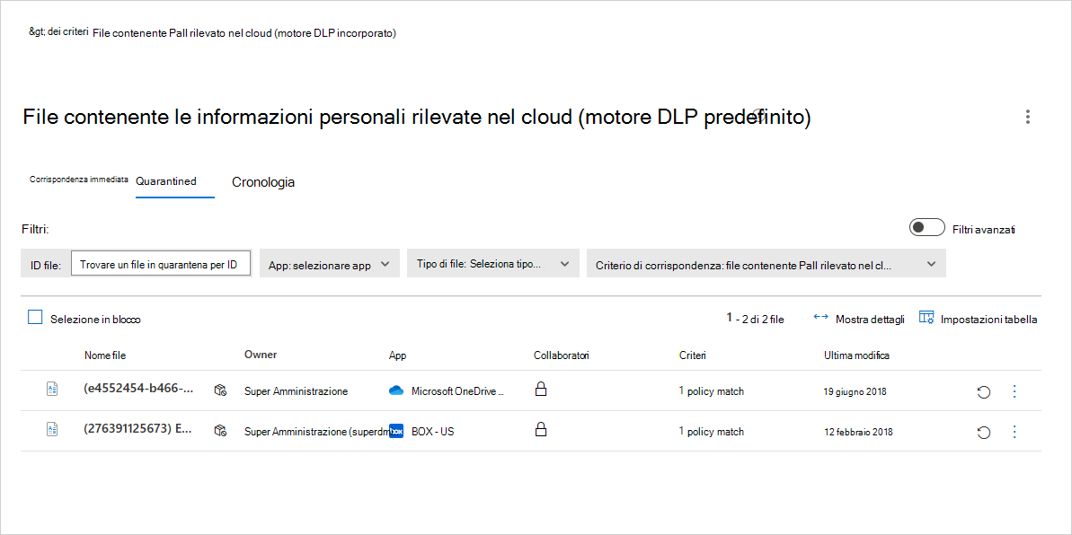Sort by the Ultima modifica column header
This screenshot has height=535, width=1072.
[x=856, y=355]
